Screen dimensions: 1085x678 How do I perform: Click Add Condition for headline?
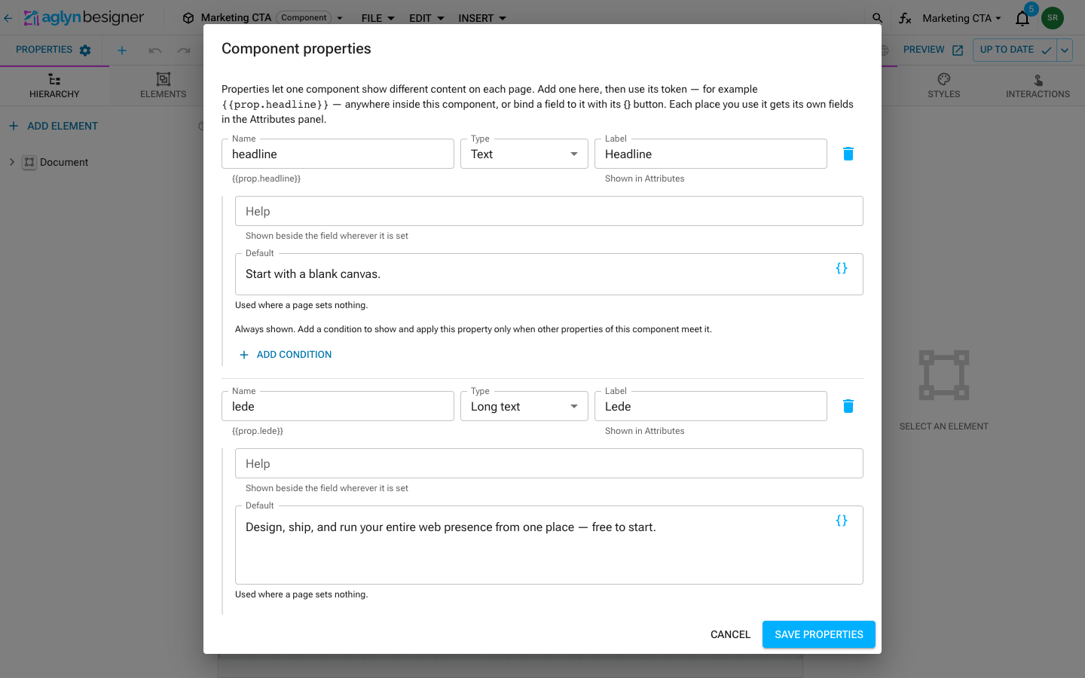(286, 355)
